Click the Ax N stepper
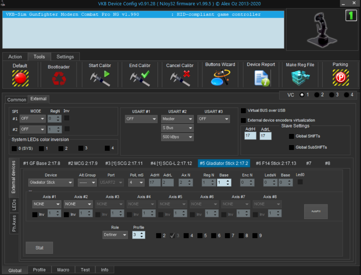 (186, 182)
